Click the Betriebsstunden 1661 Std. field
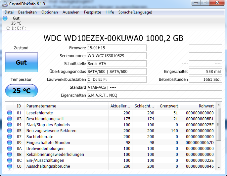 (x=205, y=79)
